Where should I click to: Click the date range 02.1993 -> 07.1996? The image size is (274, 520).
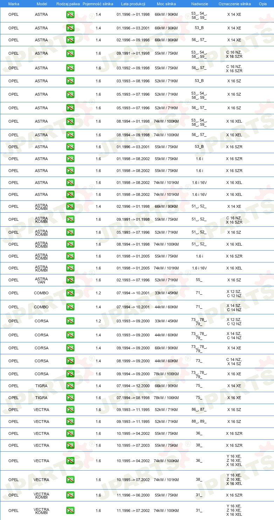pyautogui.click(x=133, y=280)
